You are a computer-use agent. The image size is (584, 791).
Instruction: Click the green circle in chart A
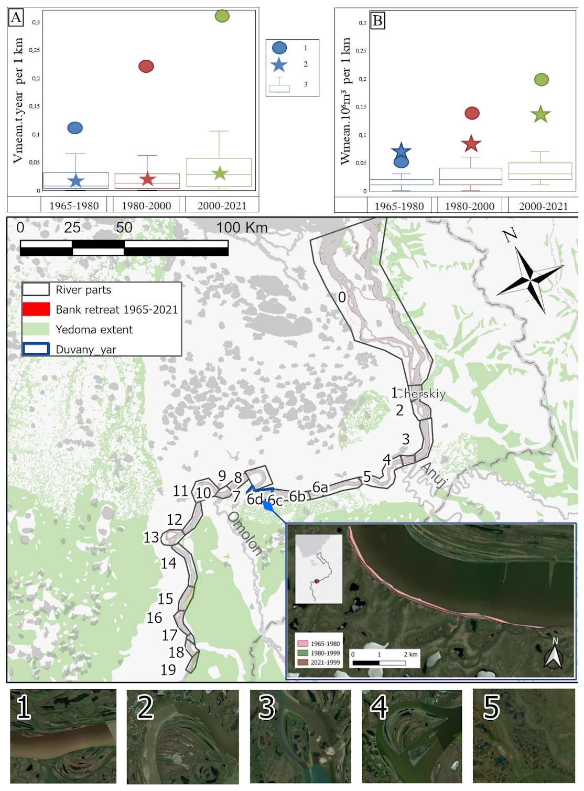coord(222,16)
